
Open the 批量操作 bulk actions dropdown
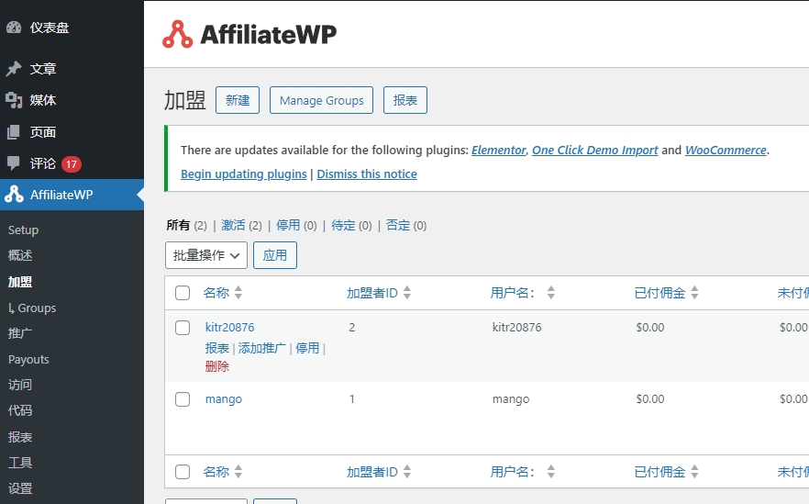(206, 255)
